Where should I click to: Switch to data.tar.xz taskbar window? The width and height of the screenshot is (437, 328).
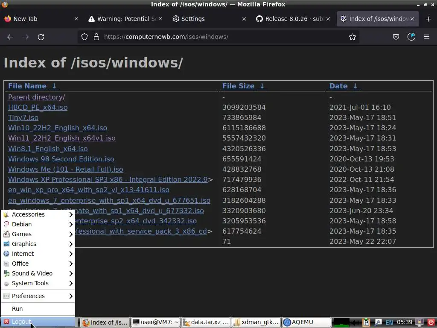206,322
